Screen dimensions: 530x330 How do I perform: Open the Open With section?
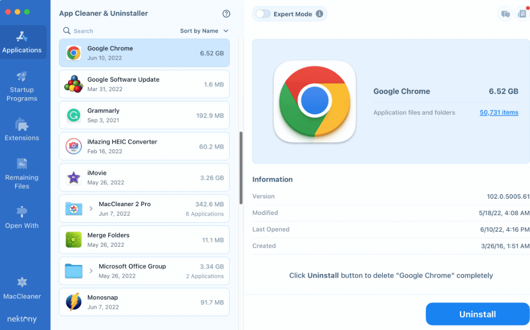click(x=22, y=217)
